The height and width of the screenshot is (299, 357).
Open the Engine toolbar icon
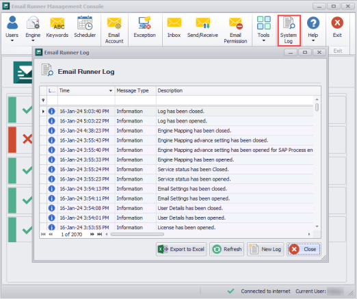click(33, 23)
